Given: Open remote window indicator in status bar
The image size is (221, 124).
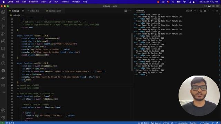Looking at the screenshot, I should (x=2, y=123).
